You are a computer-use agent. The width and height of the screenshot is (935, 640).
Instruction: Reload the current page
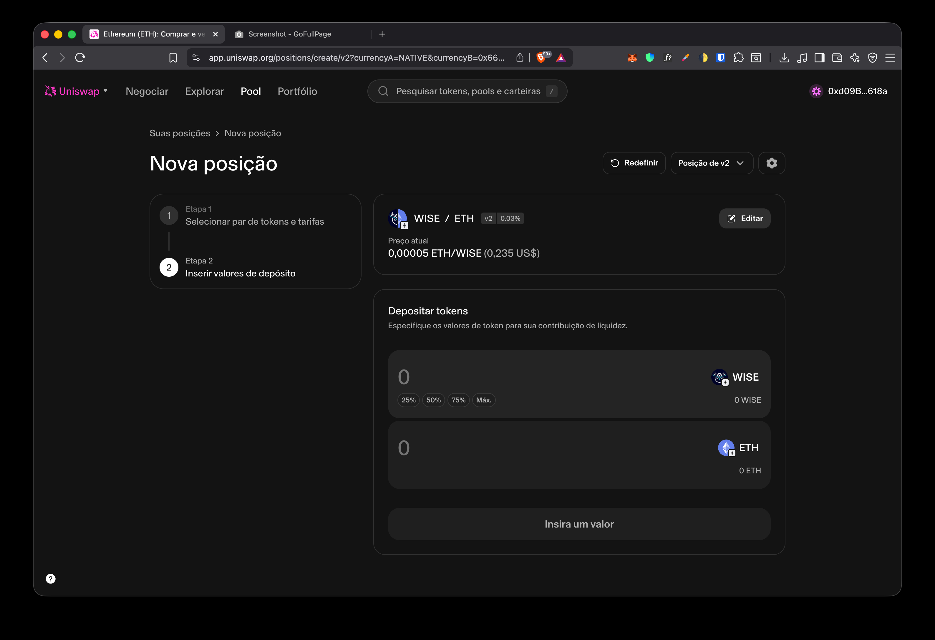pos(80,57)
